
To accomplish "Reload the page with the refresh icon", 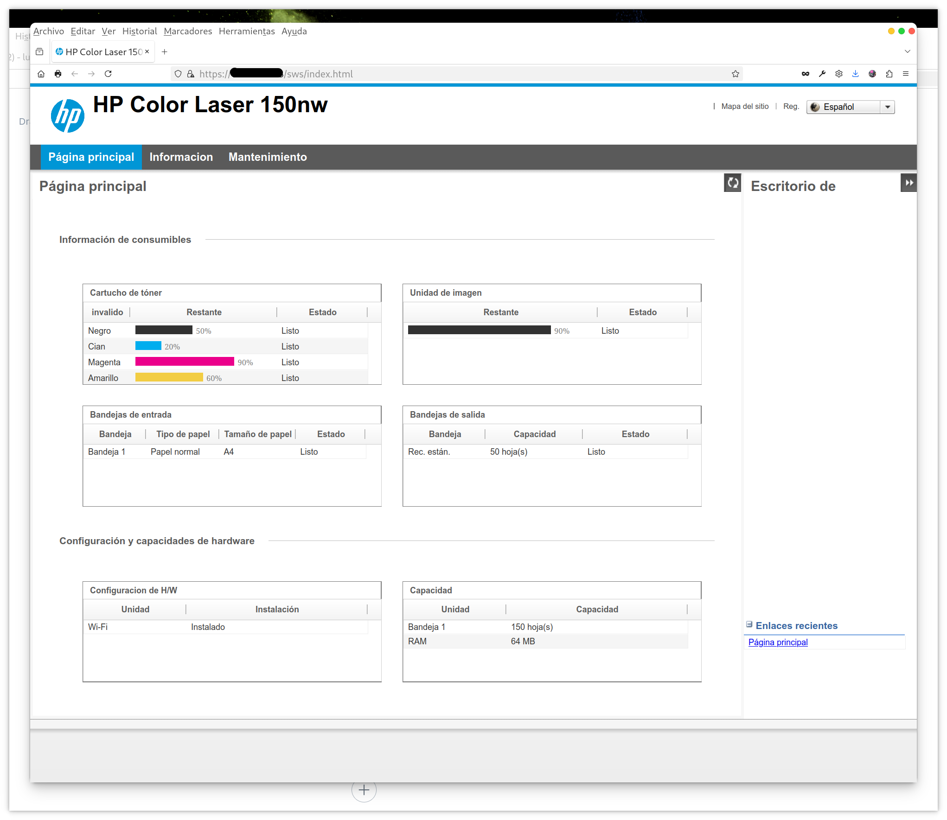I will [x=108, y=74].
